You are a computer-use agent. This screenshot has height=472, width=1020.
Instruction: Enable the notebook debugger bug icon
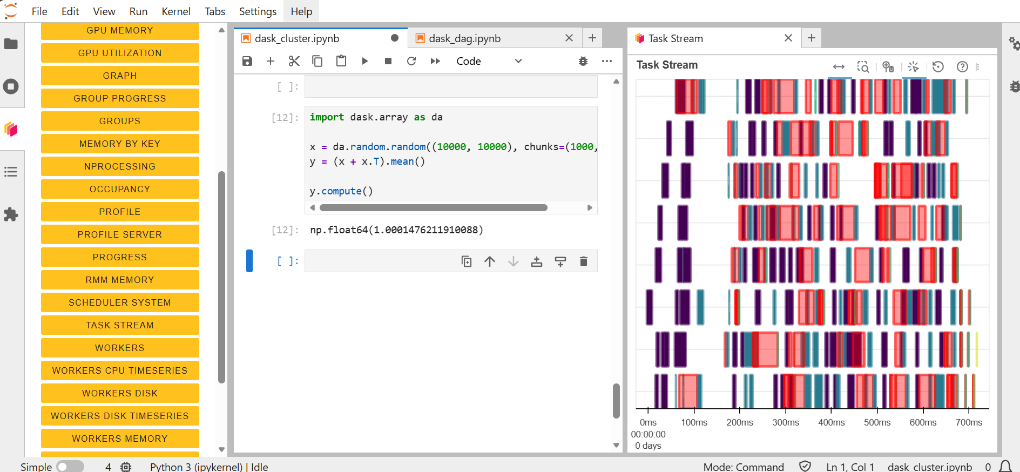[583, 61]
